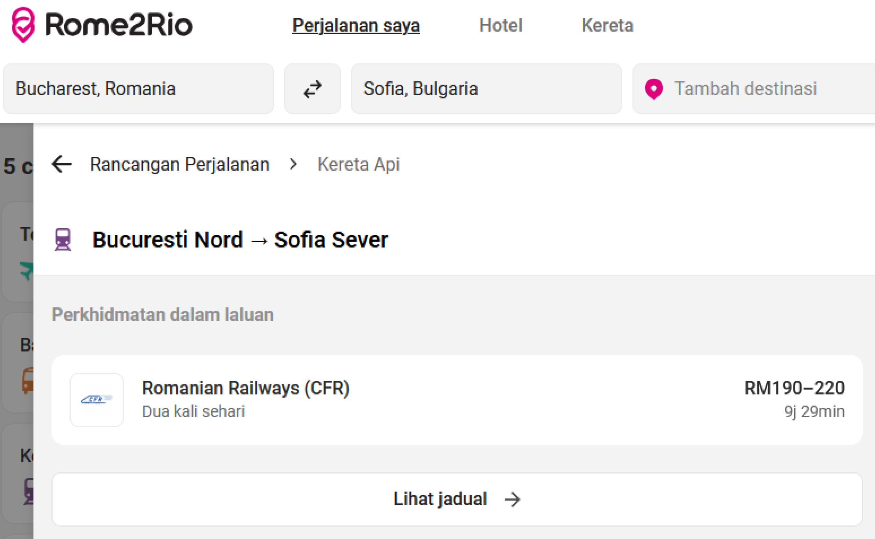
Task: Go back using the left arrow icon
Action: [62, 164]
